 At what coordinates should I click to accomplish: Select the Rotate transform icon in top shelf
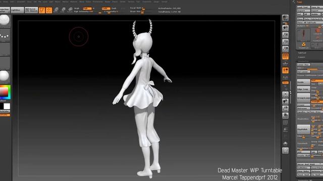[x=70, y=10]
